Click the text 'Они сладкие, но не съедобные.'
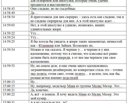 53,9
